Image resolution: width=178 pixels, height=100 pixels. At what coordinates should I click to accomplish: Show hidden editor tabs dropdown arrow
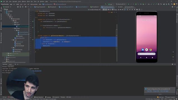116,7
